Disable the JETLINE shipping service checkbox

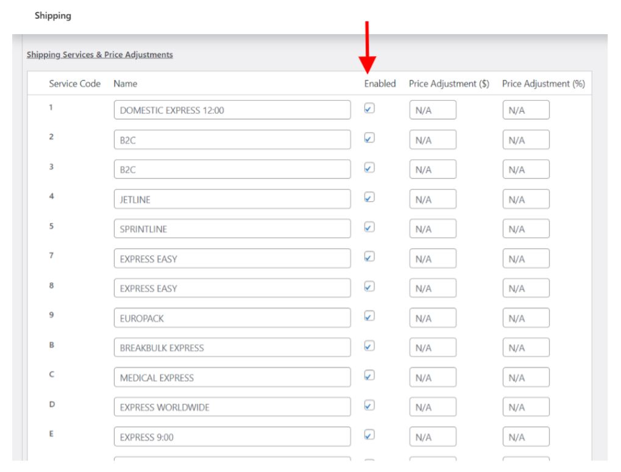(x=369, y=198)
